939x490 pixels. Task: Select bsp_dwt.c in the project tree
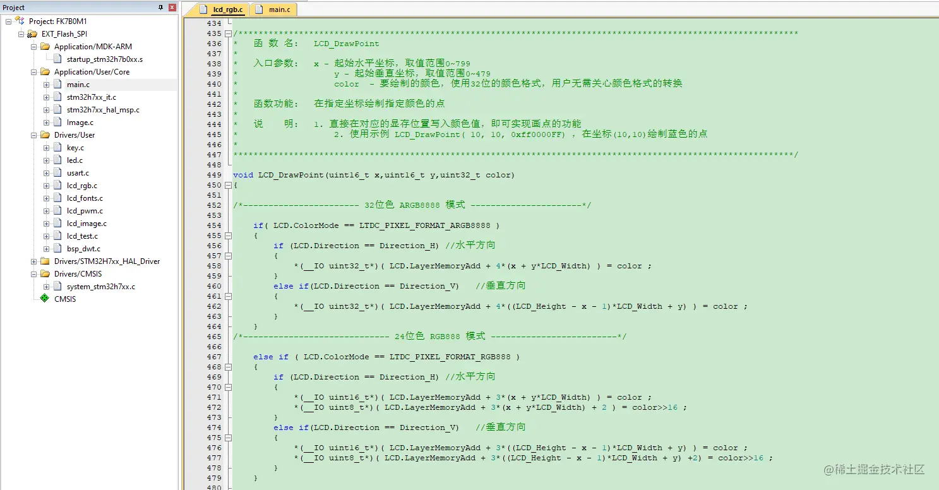pyautogui.click(x=83, y=249)
